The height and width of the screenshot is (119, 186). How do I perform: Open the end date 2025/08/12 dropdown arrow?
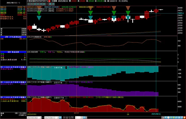point(58,117)
